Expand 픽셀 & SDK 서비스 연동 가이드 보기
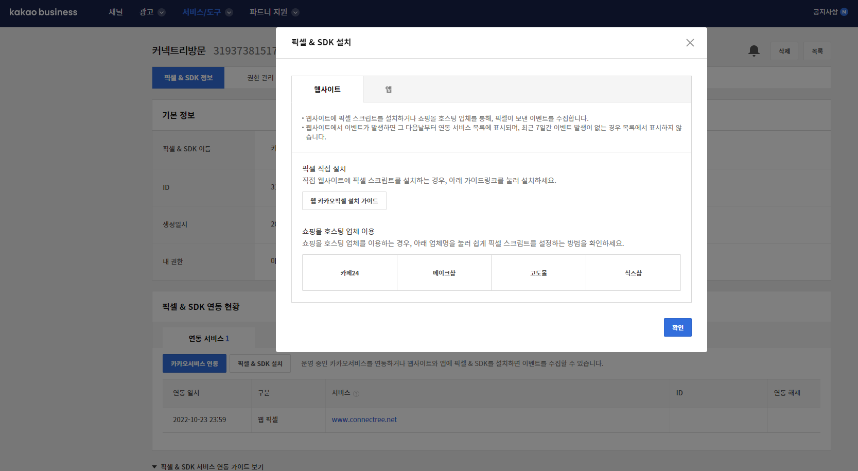This screenshot has height=471, width=858. click(x=207, y=467)
